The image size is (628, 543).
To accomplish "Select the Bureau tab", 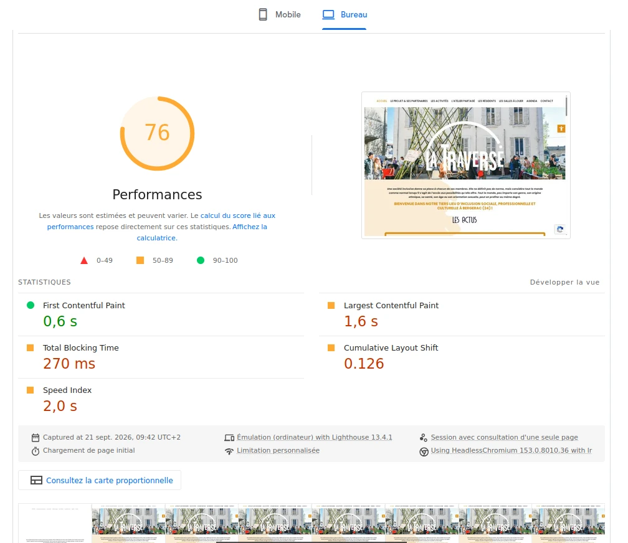I will [x=345, y=15].
